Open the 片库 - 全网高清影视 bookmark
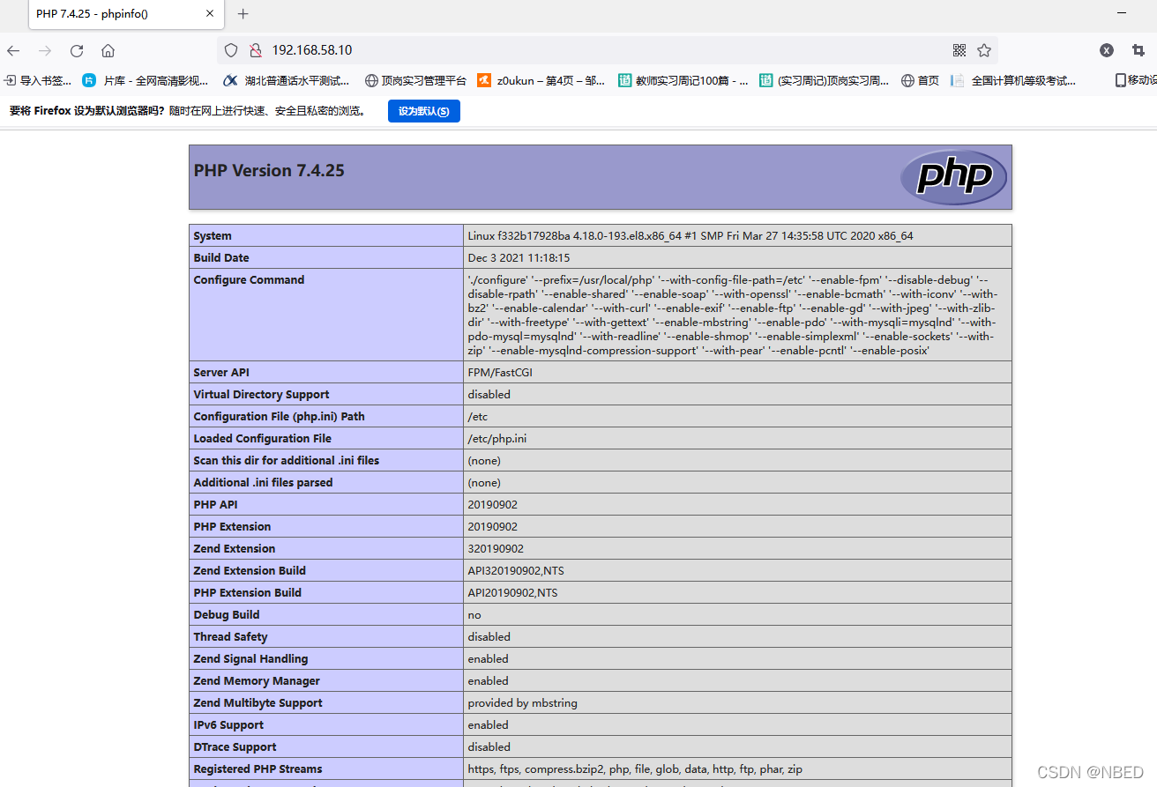This screenshot has height=787, width=1157. [146, 80]
